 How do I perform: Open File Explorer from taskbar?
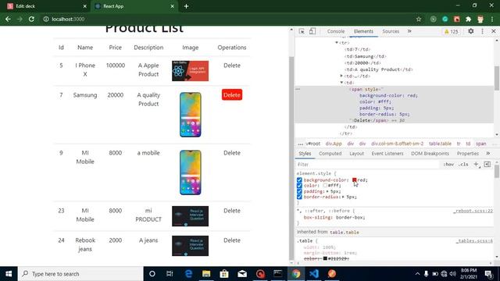tap(206, 274)
